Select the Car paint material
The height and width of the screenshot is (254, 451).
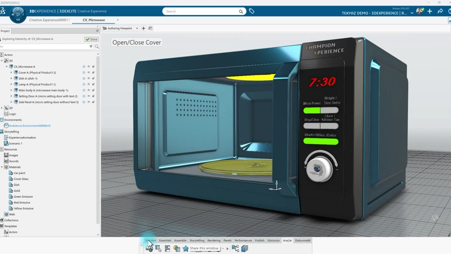pos(20,173)
